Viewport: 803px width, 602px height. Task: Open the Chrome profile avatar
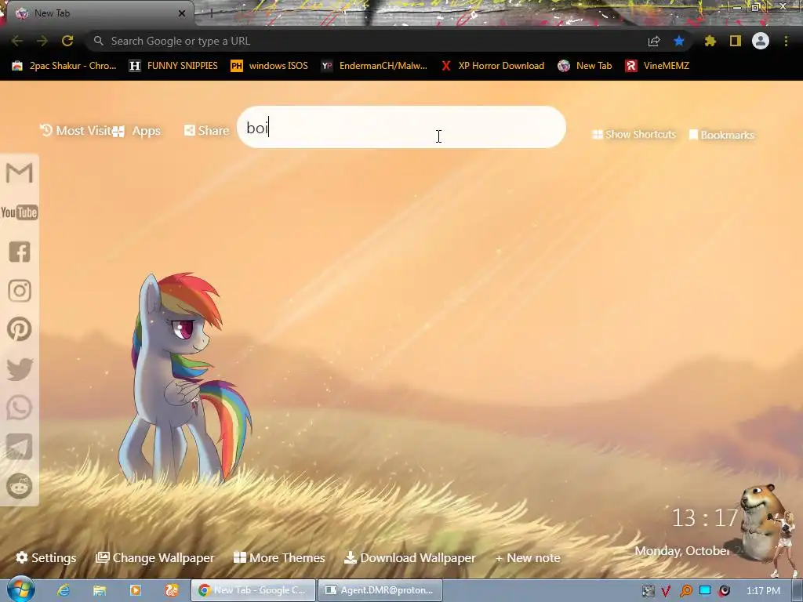coord(761,41)
